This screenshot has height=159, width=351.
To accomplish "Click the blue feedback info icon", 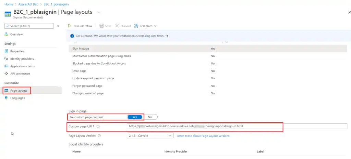I will click(x=72, y=36).
